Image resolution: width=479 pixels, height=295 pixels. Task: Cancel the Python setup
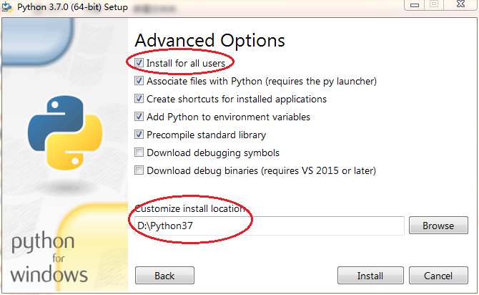coord(438,276)
